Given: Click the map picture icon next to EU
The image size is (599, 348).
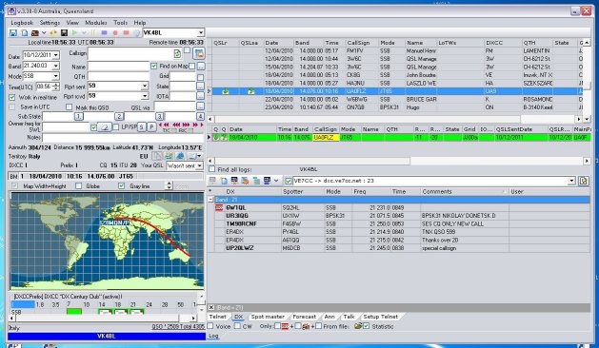Looking at the screenshot, I should tap(169, 156).
